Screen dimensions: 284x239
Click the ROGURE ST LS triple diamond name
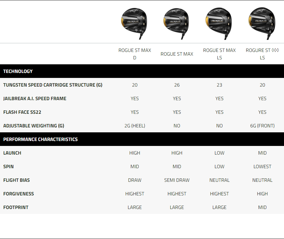click(x=262, y=54)
